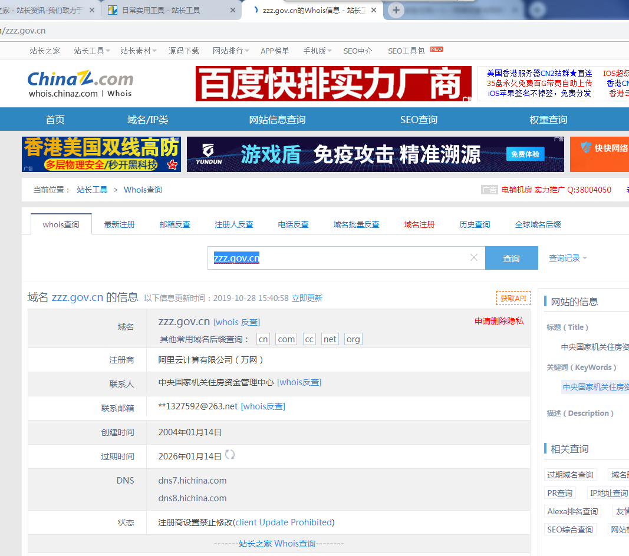Open IP地址查询 related query
This screenshot has width=629, height=556.
609,493
